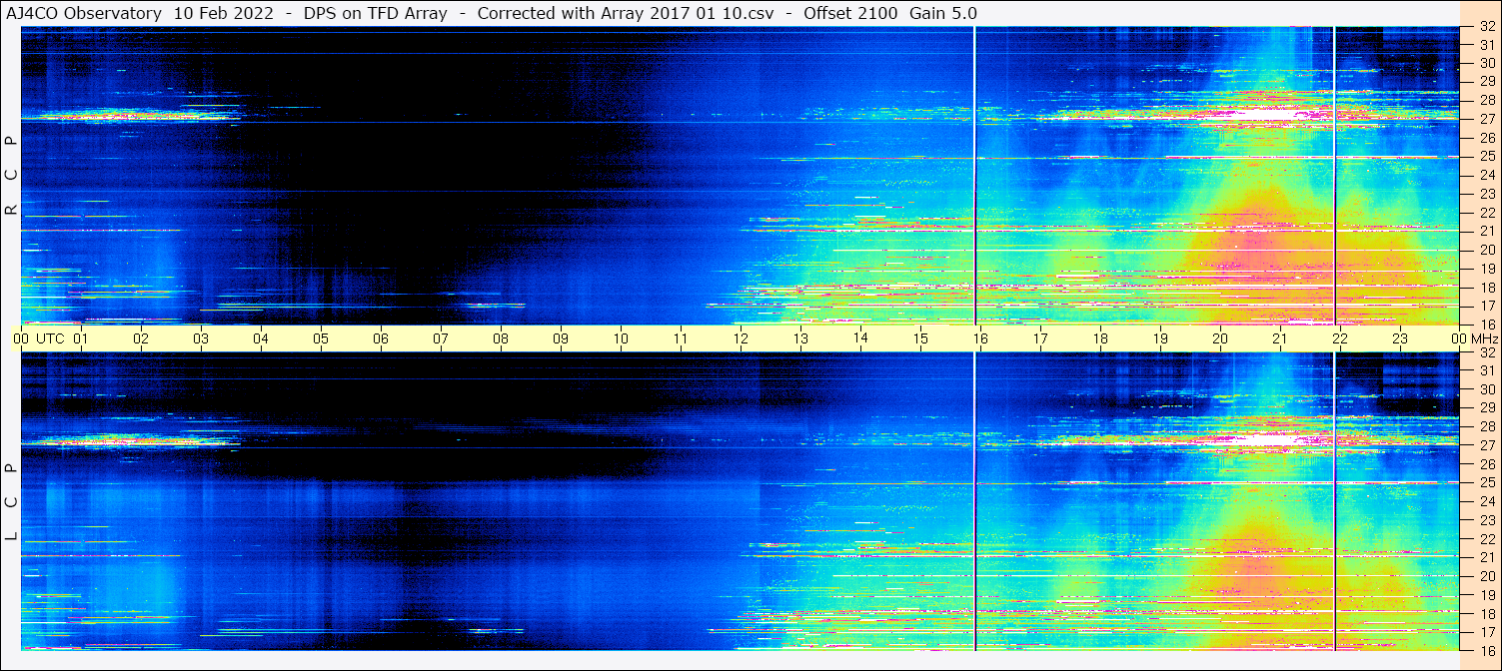The height and width of the screenshot is (671, 1502).
Task: Click the 20 MHz label of LCP panel
Action: point(1486,576)
